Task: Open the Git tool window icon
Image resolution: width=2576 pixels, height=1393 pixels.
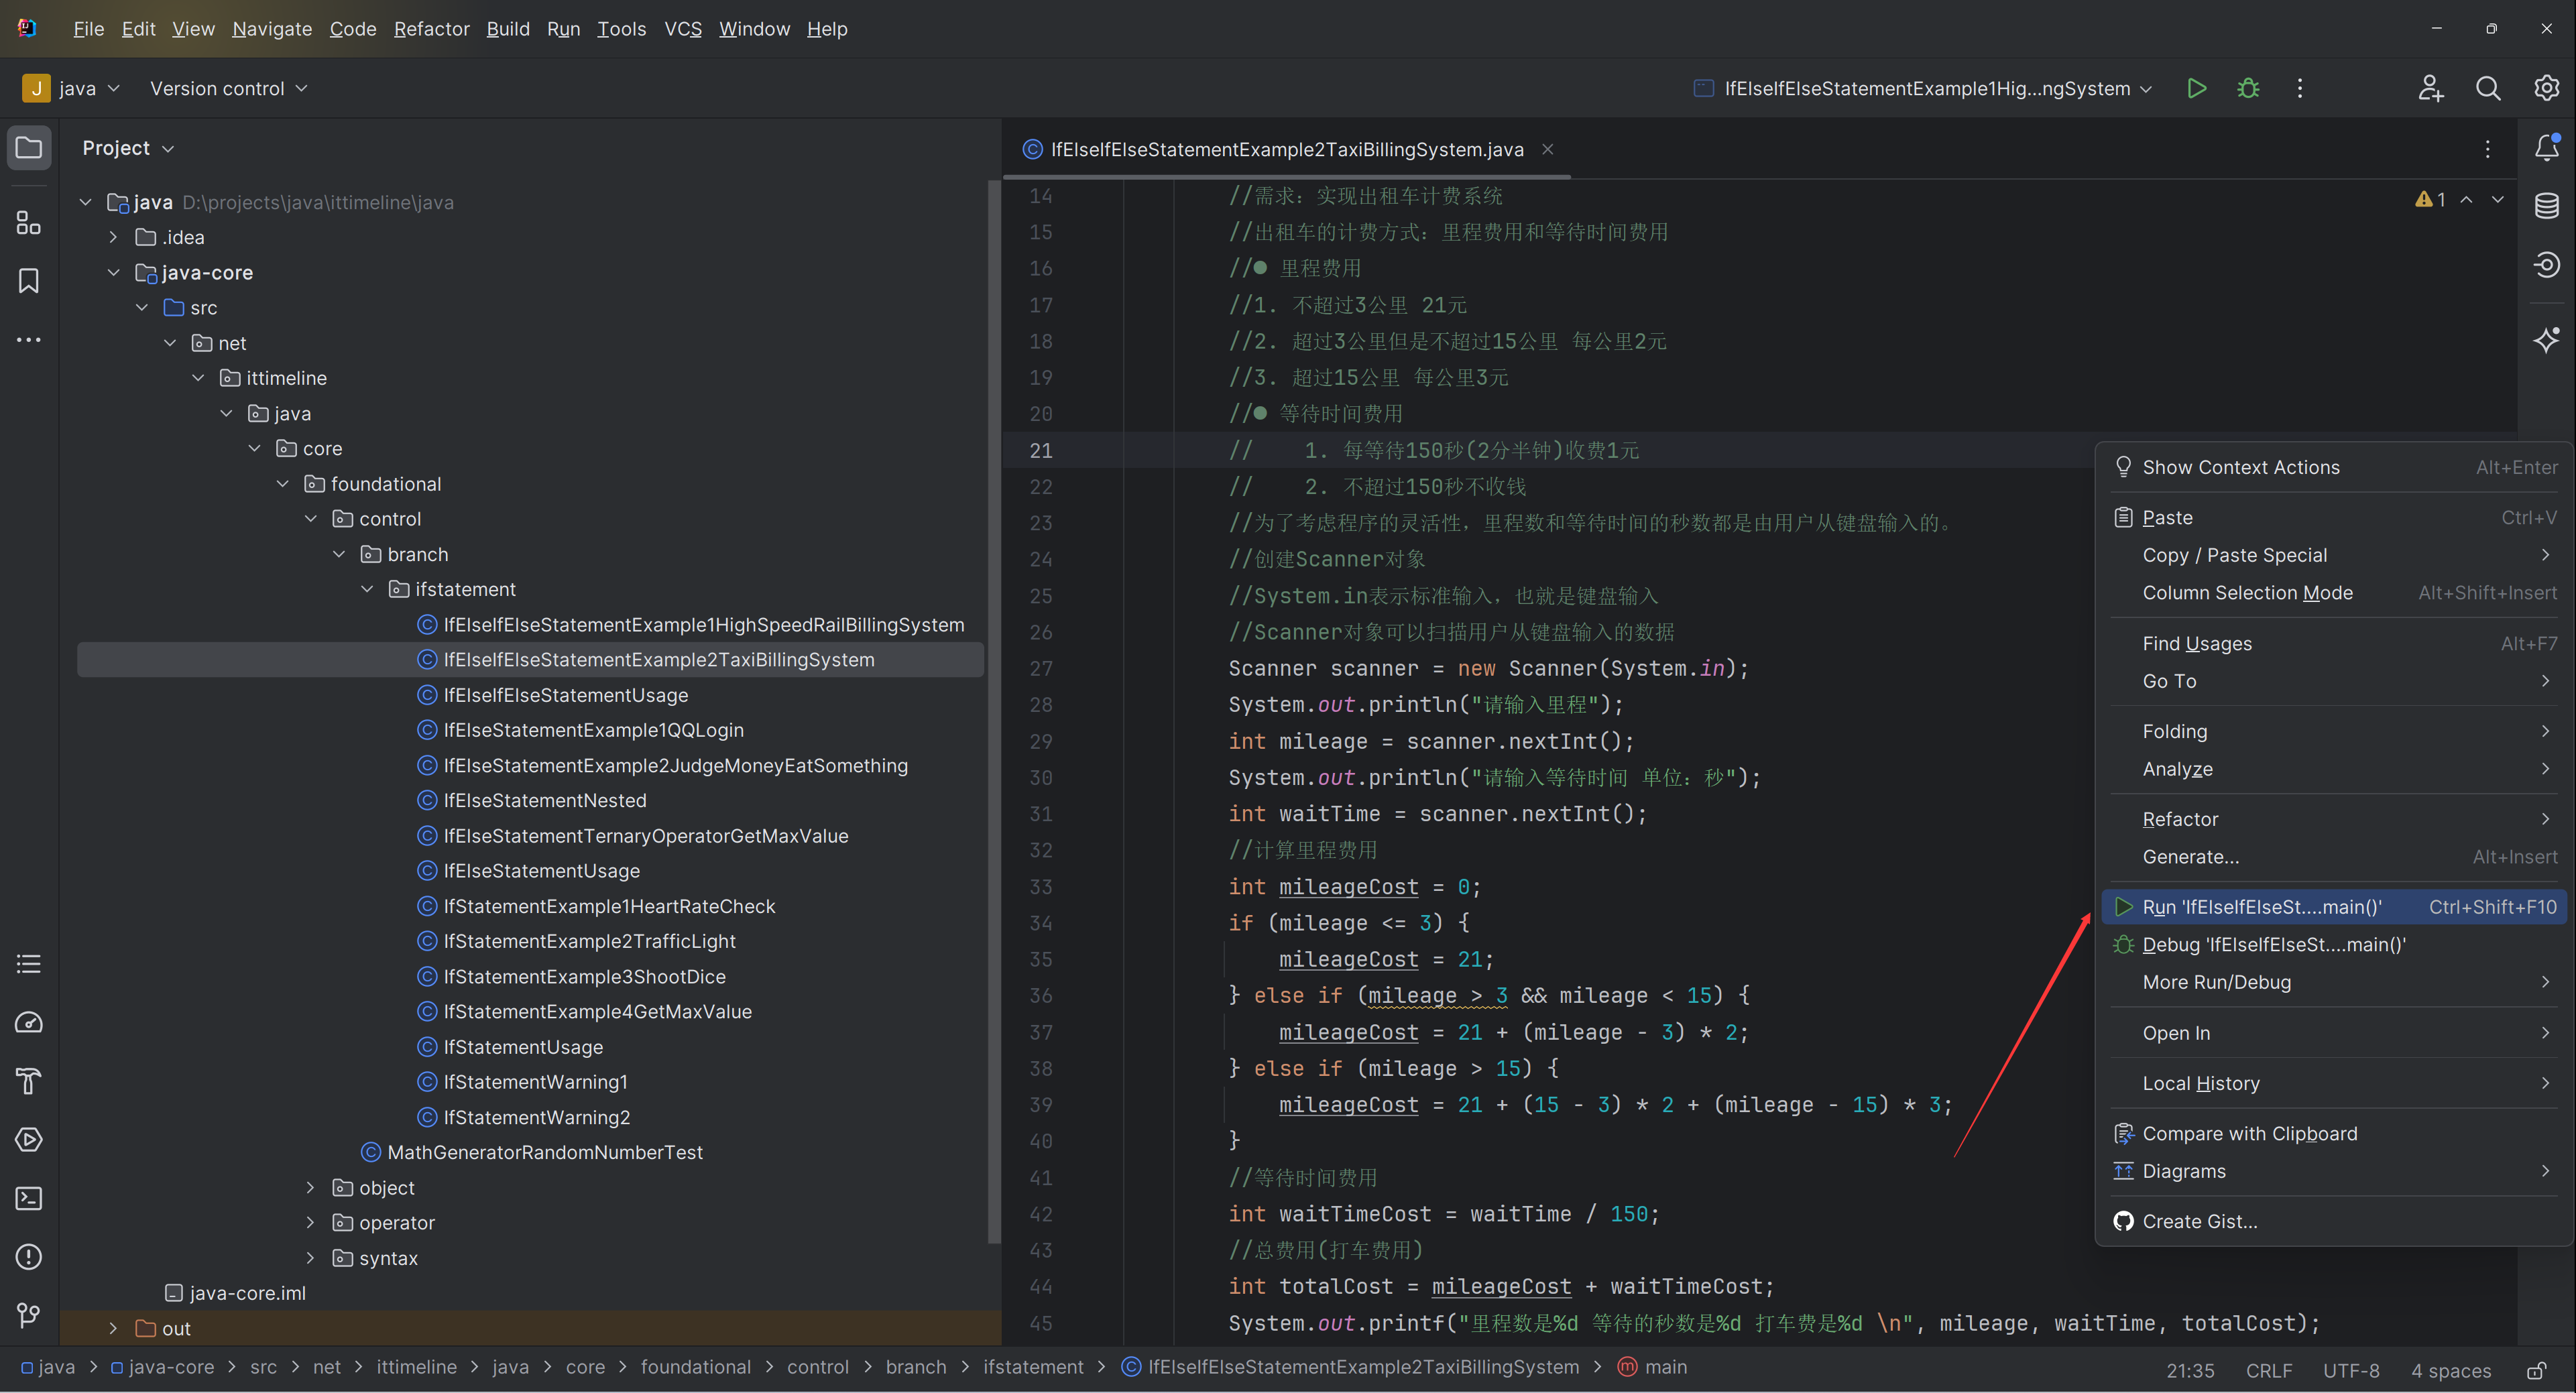Action: click(x=29, y=1315)
